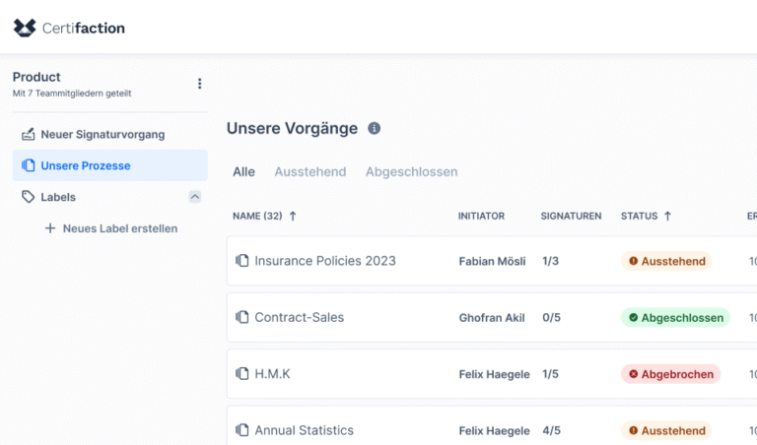The width and height of the screenshot is (757, 445).
Task: Switch to the Abgeschlossen tab
Action: (411, 171)
